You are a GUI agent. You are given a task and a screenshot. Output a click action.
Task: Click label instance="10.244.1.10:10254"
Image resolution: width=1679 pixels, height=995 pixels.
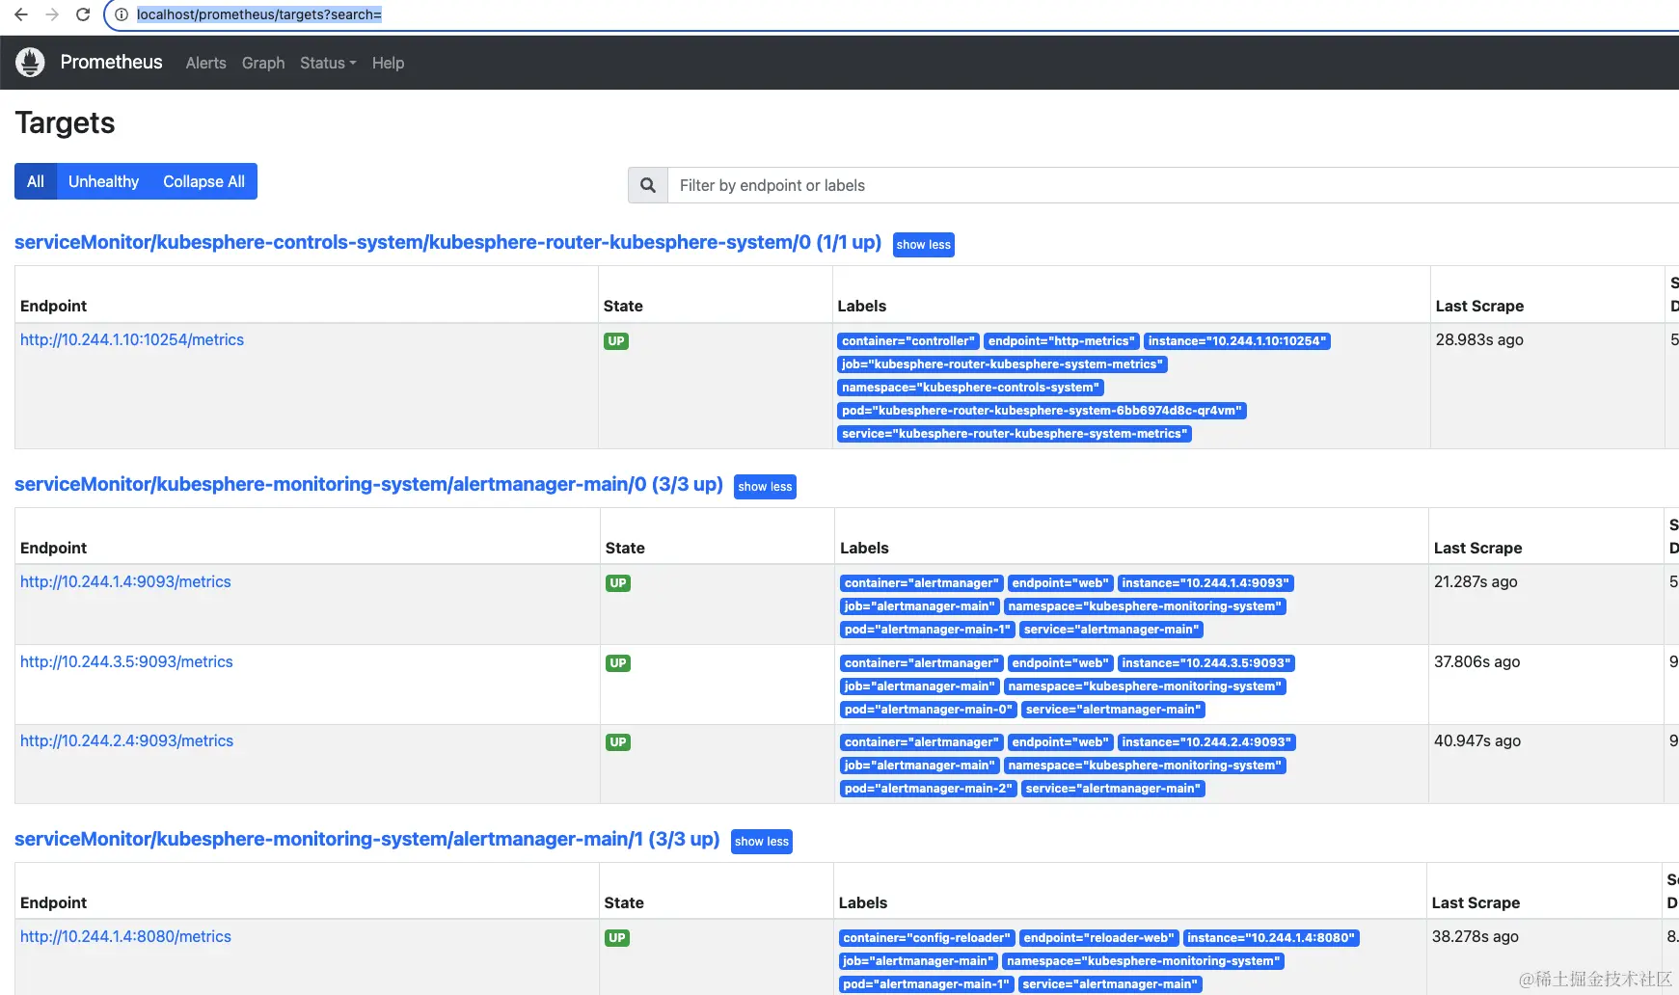coord(1237,341)
